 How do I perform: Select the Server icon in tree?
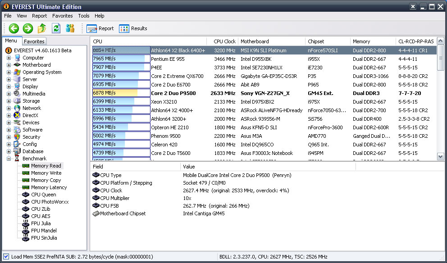[x=17, y=79]
